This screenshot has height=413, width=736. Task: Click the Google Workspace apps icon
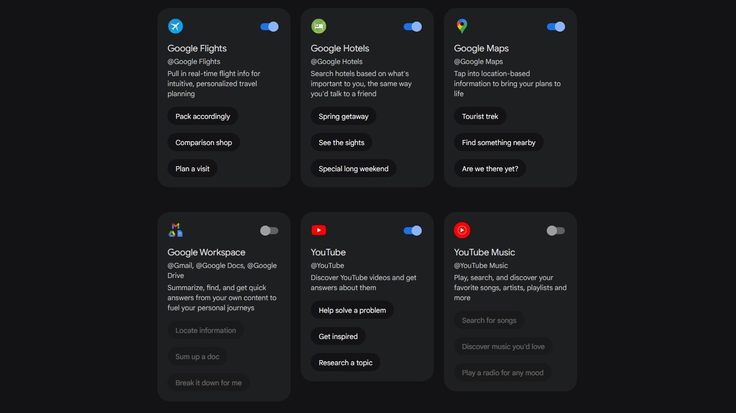(x=176, y=230)
